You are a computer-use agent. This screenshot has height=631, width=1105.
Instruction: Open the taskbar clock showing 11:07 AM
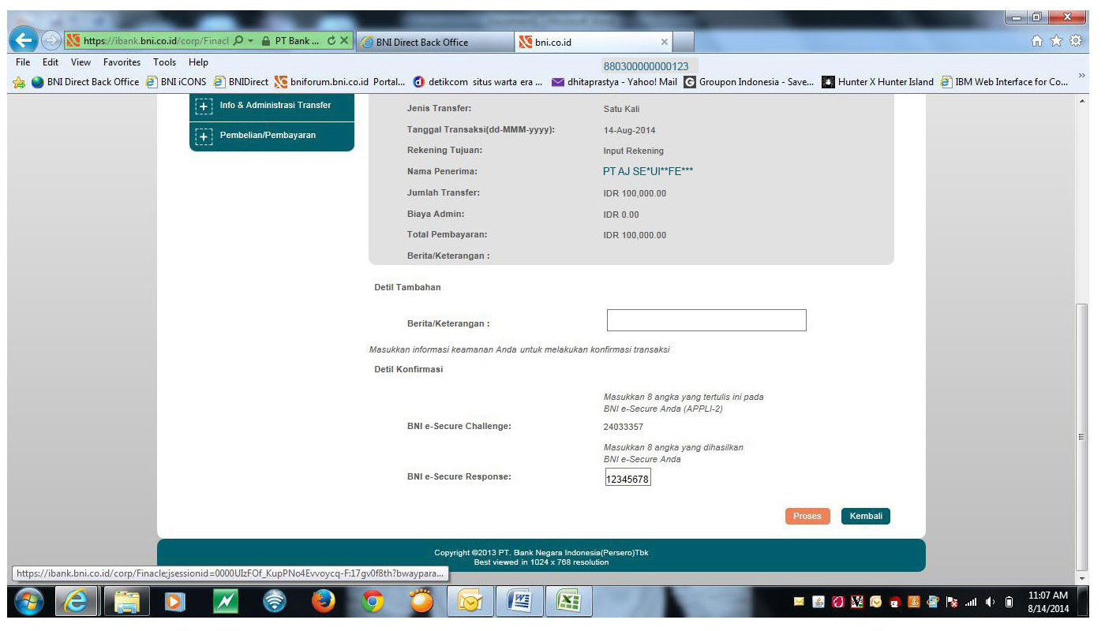[1049, 602]
